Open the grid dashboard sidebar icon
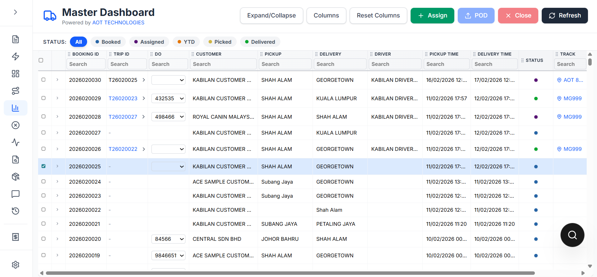The height and width of the screenshot is (277, 597). pos(16,74)
